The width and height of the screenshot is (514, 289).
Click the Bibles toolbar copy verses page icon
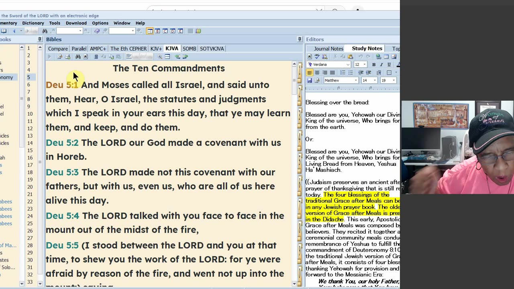[96, 57]
